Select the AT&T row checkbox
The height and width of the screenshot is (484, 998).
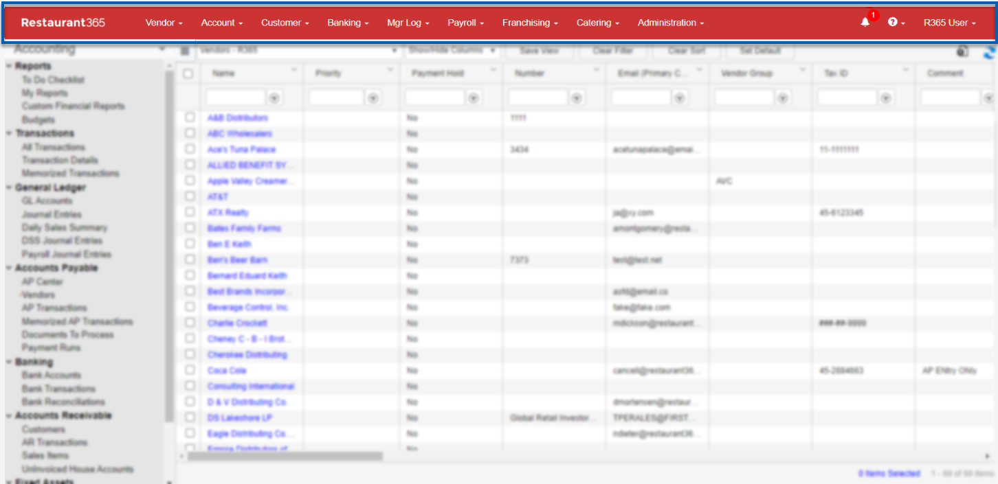pos(190,197)
